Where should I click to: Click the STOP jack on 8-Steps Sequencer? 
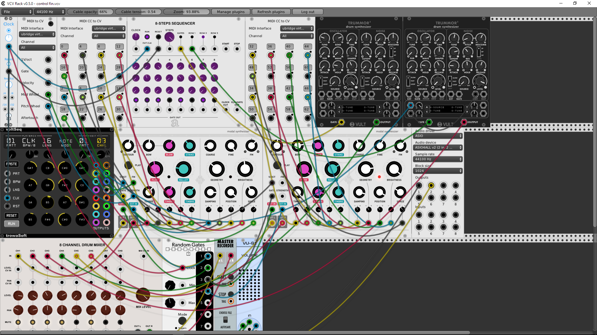click(x=237, y=49)
